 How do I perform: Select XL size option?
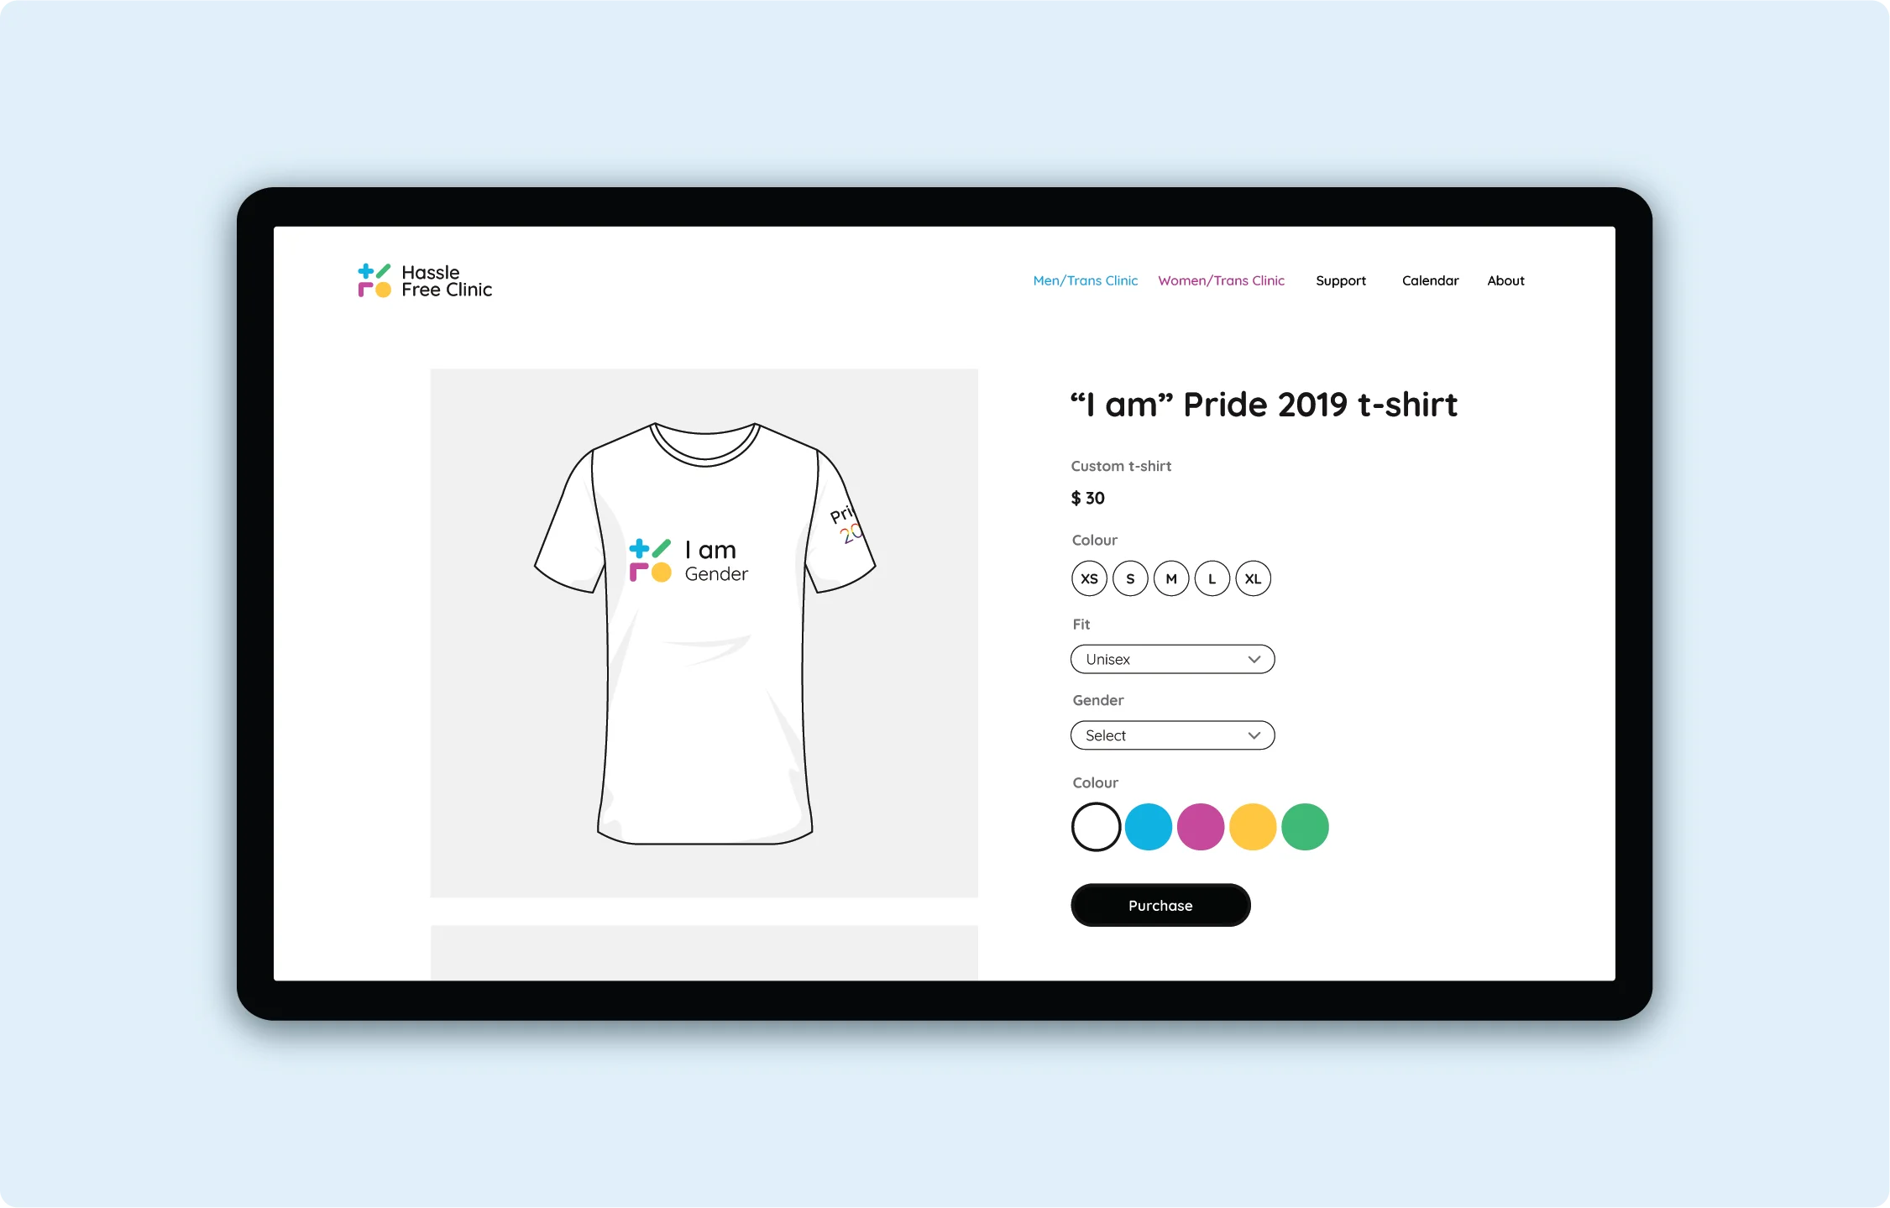[x=1252, y=578]
